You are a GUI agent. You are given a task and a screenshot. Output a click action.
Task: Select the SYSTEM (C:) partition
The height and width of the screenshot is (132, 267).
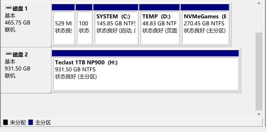pos(116,28)
